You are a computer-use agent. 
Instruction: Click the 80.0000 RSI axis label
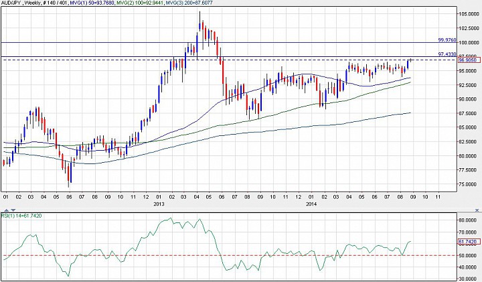pyautogui.click(x=469, y=220)
